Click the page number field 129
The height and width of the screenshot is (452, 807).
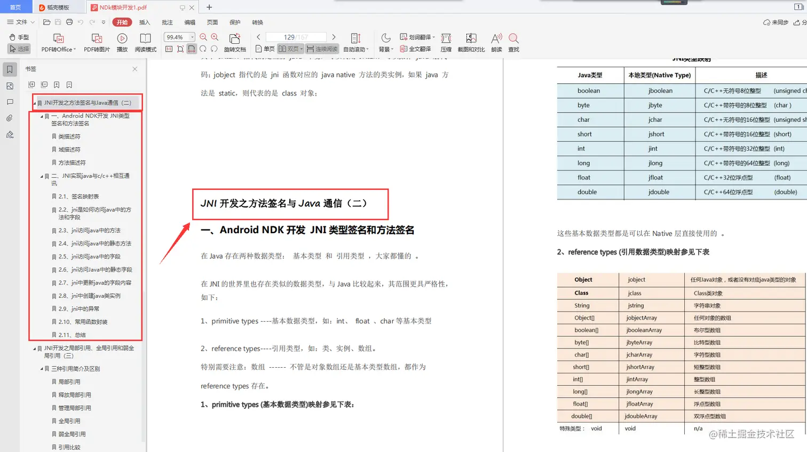(296, 37)
